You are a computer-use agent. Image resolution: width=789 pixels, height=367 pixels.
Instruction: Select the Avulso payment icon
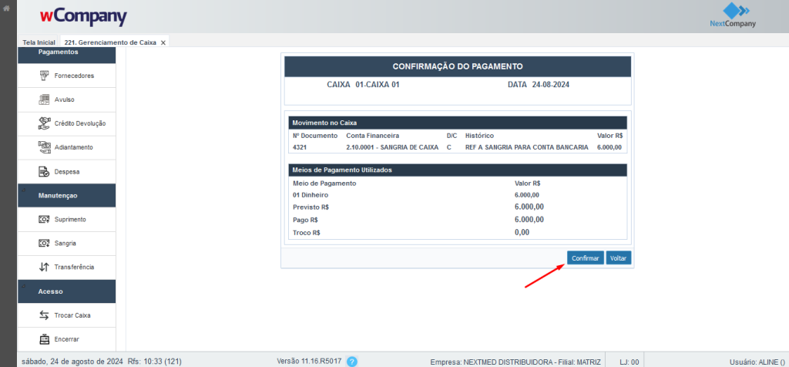(x=44, y=99)
